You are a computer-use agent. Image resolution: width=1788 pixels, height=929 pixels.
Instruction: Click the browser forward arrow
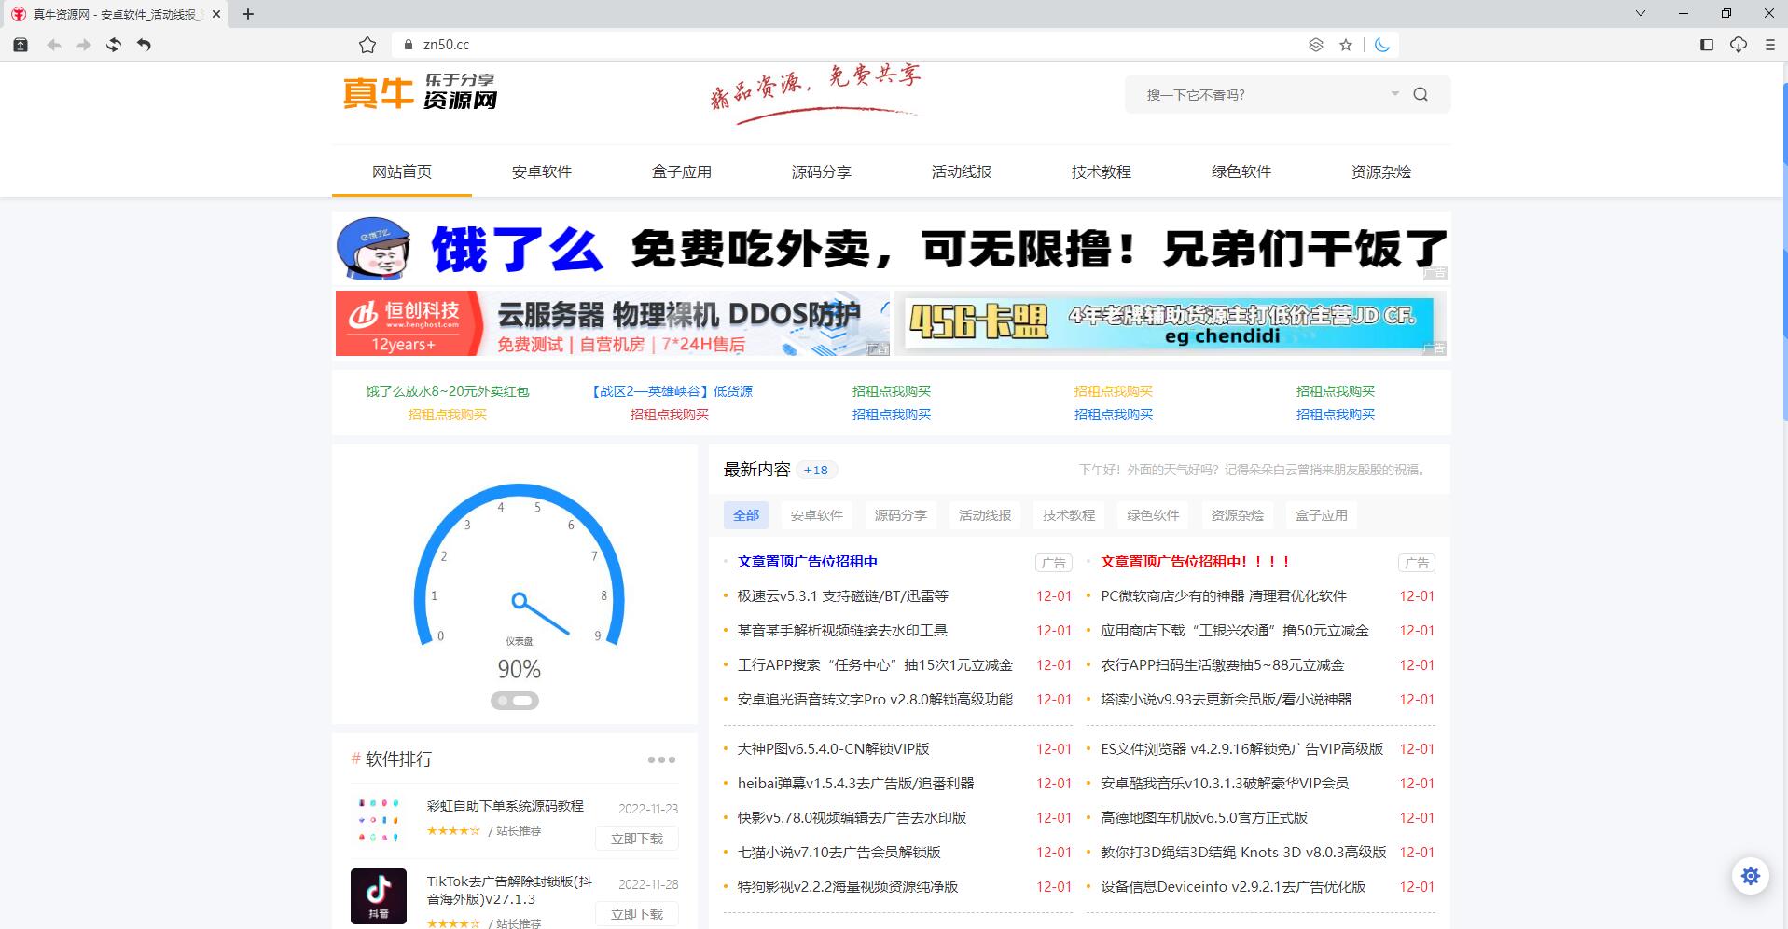click(84, 45)
